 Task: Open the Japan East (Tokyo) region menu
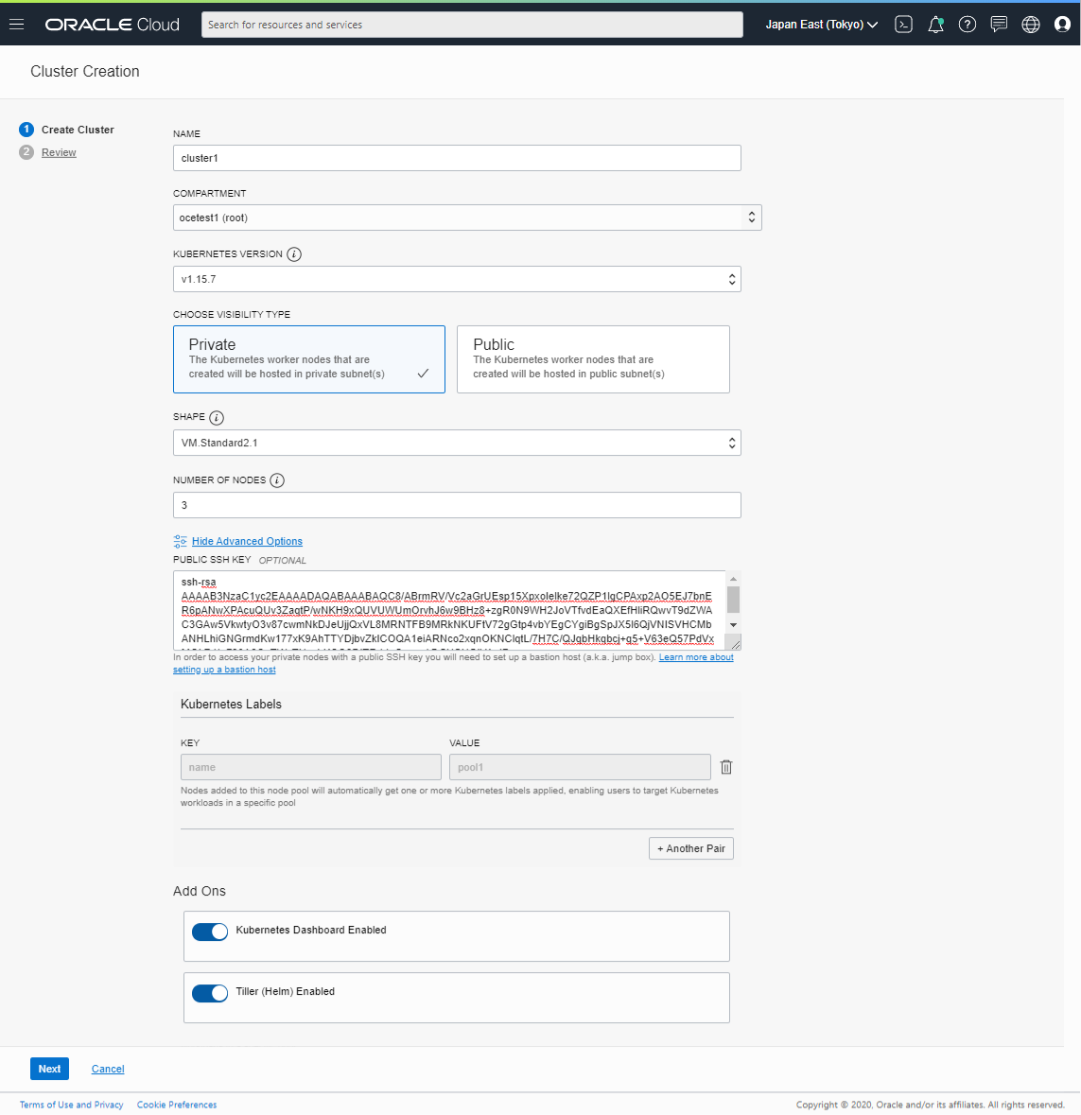coord(820,24)
